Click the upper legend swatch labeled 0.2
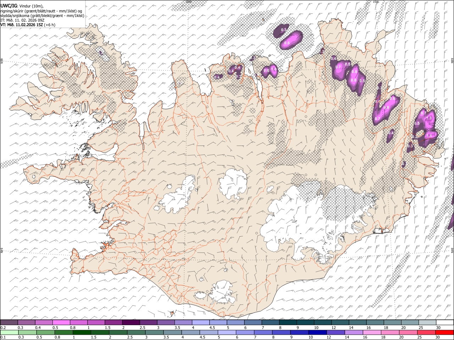 coord(9,323)
